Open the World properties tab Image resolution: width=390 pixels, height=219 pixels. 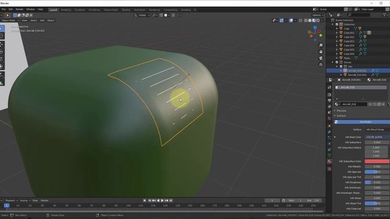[329, 119]
